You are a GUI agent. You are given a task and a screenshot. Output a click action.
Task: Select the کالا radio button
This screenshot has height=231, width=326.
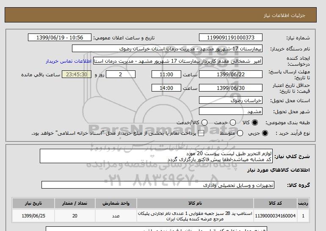255,122
